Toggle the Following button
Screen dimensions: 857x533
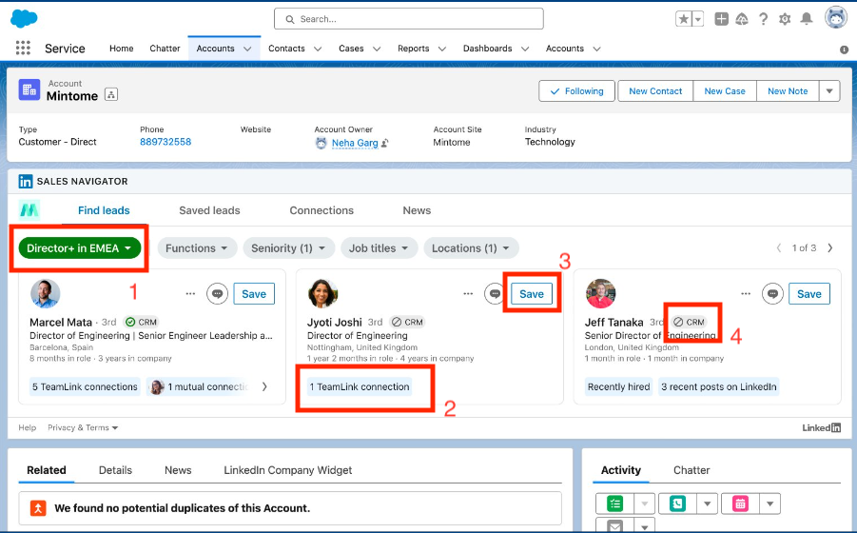(576, 91)
